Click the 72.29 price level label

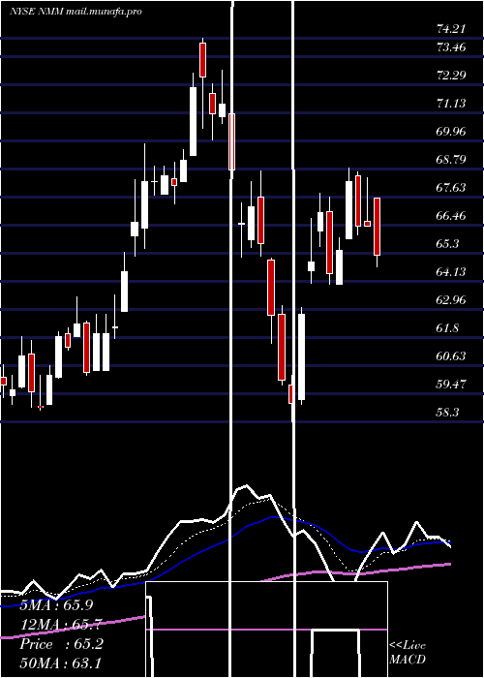point(451,75)
